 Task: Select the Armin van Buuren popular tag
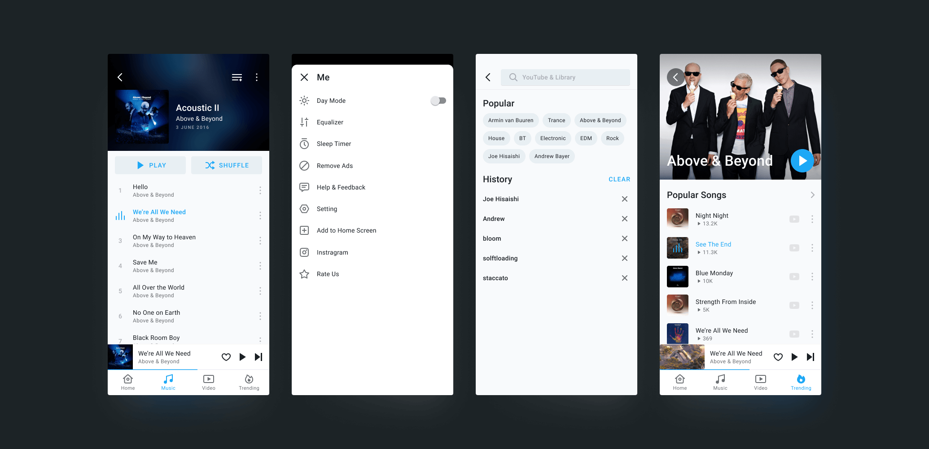pyautogui.click(x=511, y=120)
